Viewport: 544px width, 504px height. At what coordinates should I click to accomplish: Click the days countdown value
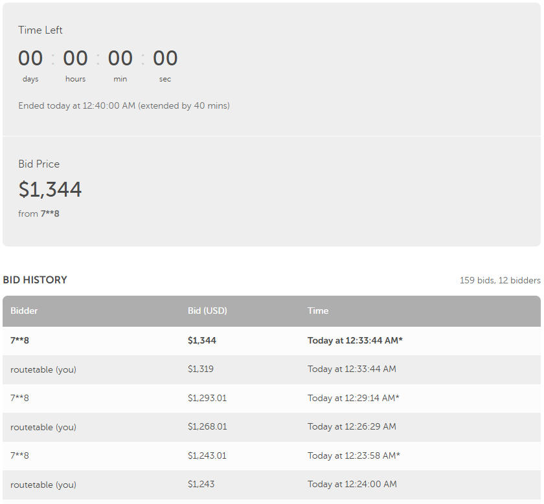(x=30, y=58)
